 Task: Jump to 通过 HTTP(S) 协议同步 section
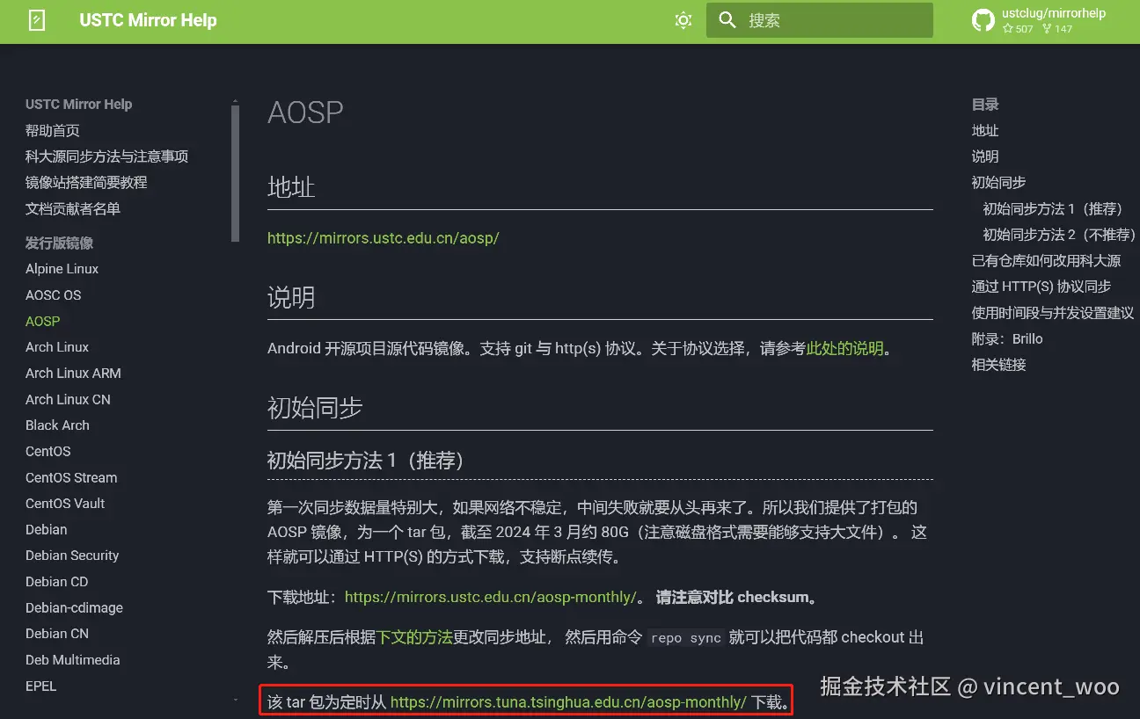click(x=1041, y=287)
